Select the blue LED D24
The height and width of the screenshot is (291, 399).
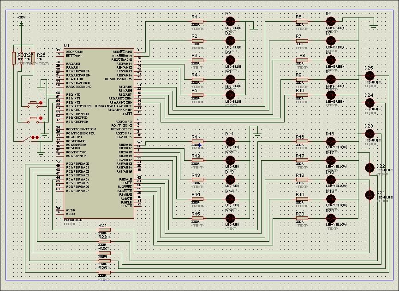pos(369,103)
